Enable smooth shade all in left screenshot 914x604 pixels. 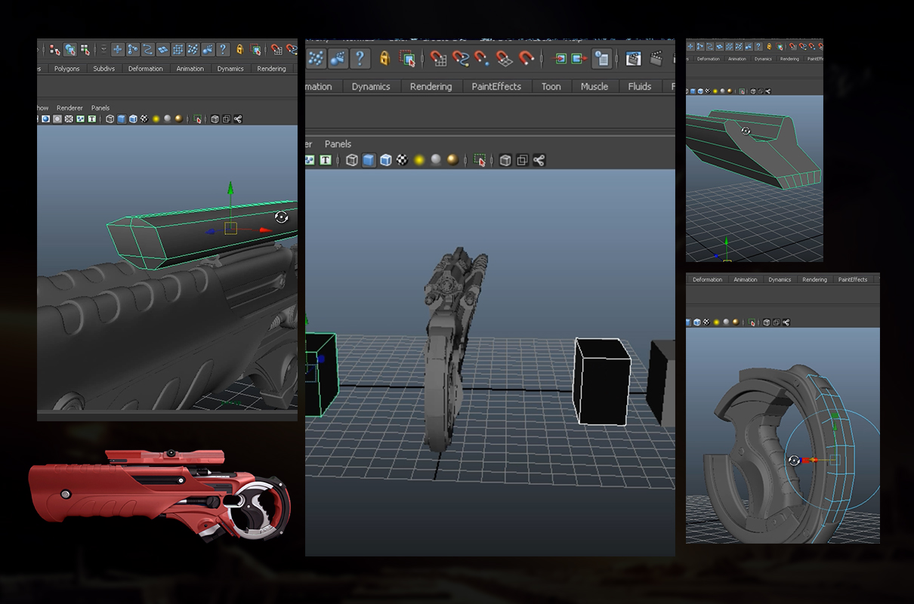coord(122,119)
